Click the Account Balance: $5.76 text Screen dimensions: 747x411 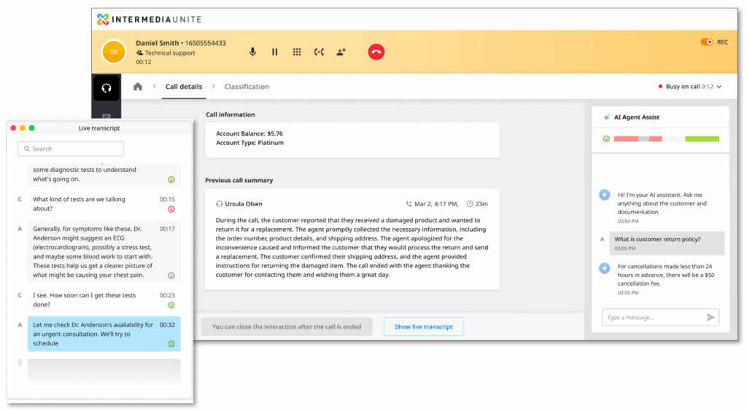pyautogui.click(x=249, y=133)
